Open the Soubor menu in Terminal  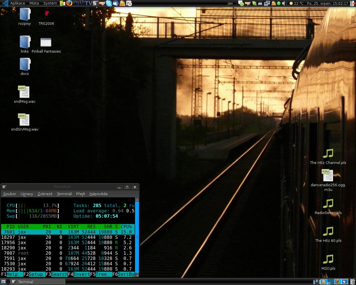[10, 194]
